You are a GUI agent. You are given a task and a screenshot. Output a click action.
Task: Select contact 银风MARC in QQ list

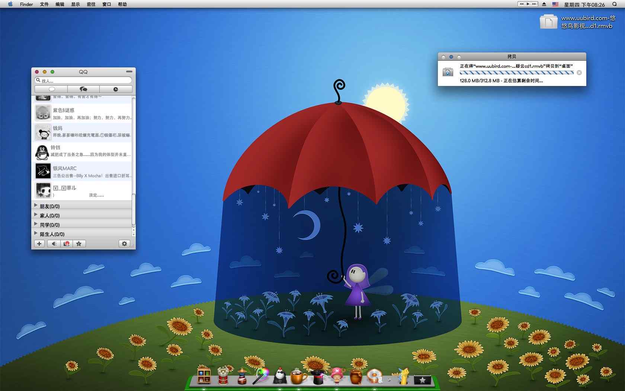point(82,171)
